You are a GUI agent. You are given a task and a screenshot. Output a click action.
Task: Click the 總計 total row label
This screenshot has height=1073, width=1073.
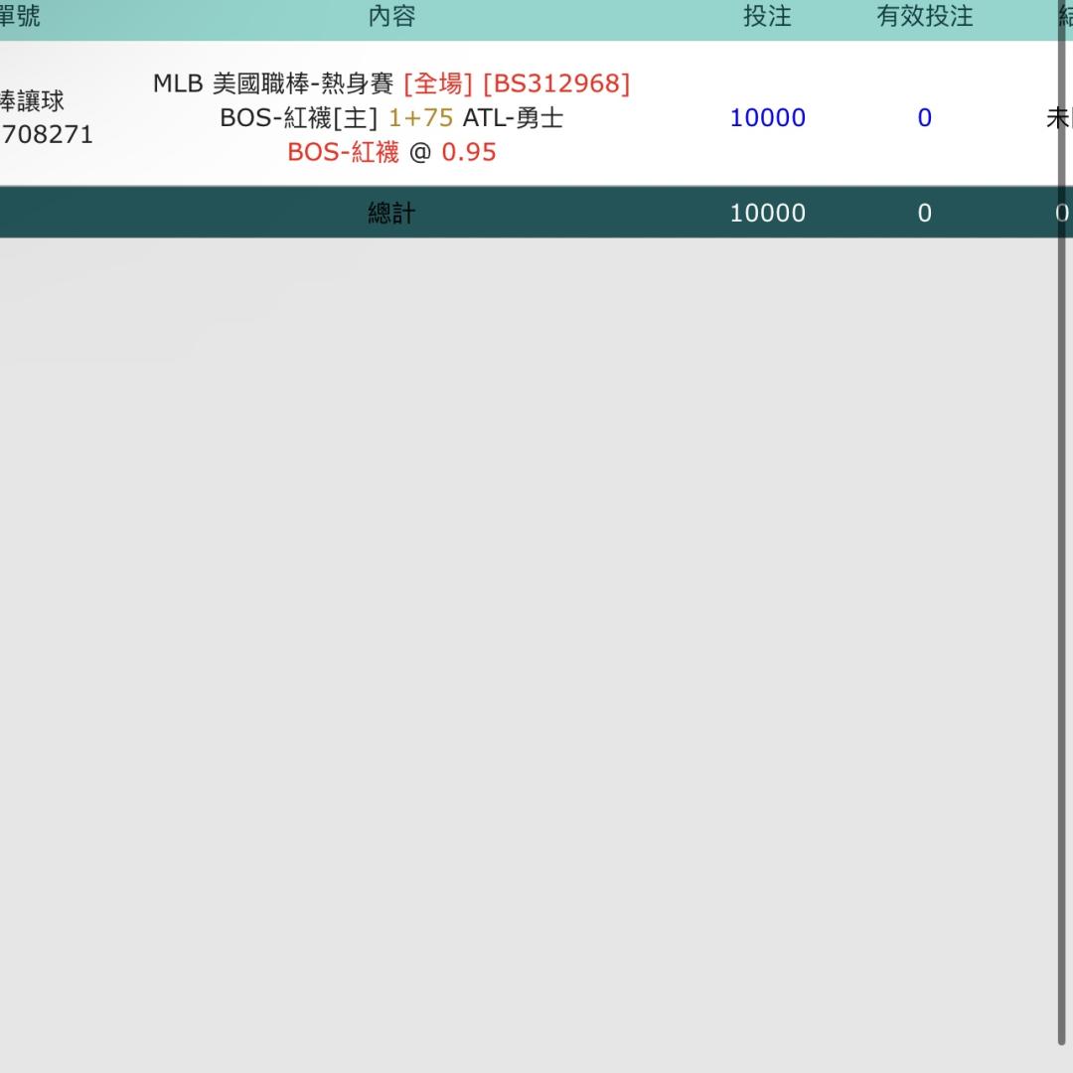(x=391, y=213)
